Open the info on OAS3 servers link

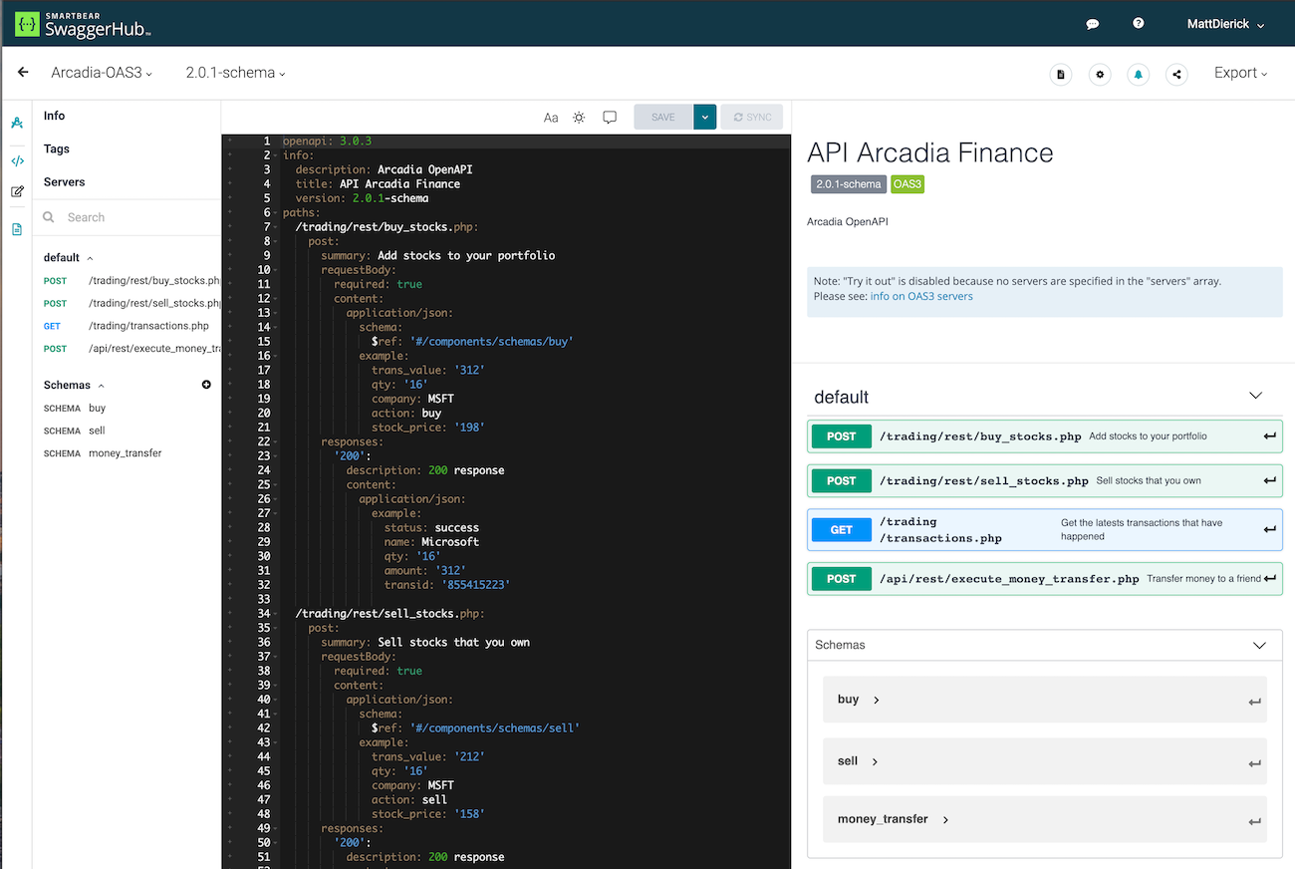[921, 296]
